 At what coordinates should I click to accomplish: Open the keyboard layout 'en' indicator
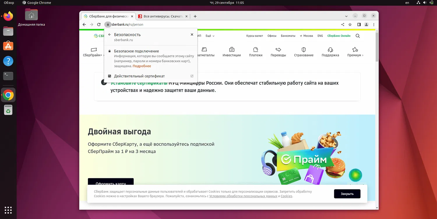pyautogui.click(x=407, y=3)
